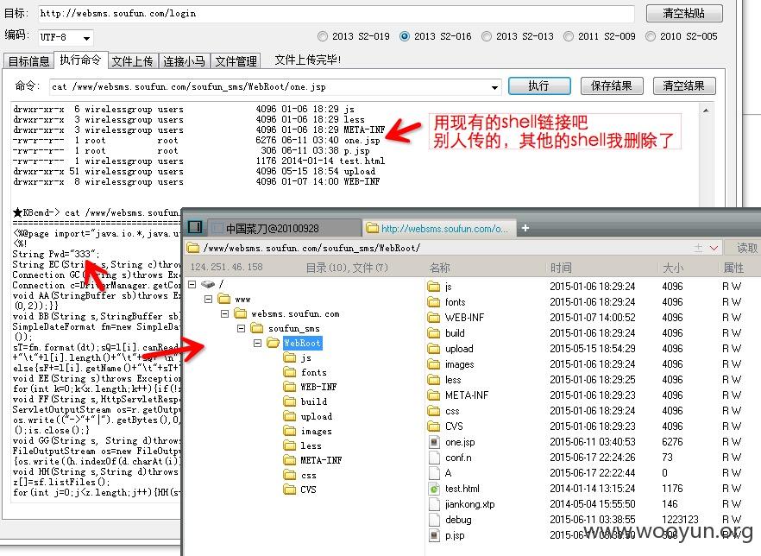Image resolution: width=761 pixels, height=556 pixels.
Task: Click the panel layout icon left of tabs
Action: coord(195,227)
